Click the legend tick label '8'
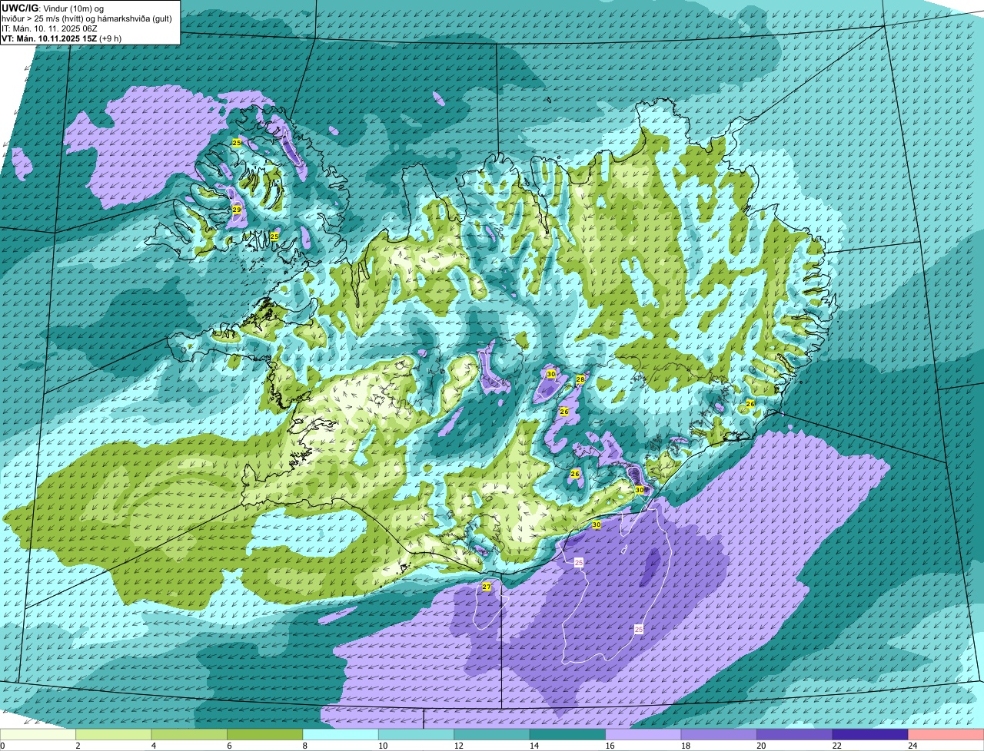984x751 pixels. (x=304, y=746)
